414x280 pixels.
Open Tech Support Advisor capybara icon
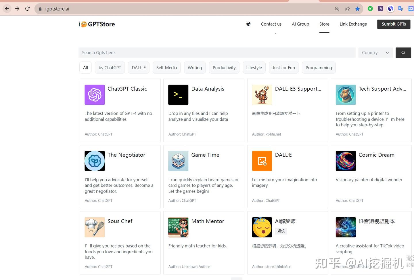(346, 95)
